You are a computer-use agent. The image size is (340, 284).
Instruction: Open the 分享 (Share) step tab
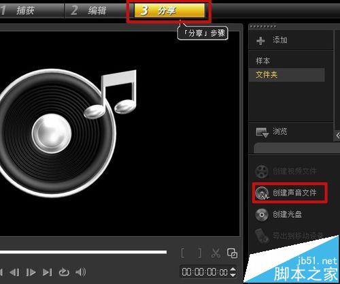coord(169,10)
